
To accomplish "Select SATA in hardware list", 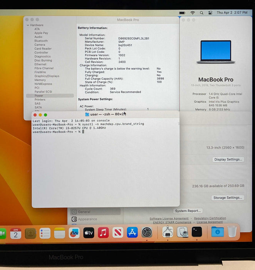I will tap(38, 108).
